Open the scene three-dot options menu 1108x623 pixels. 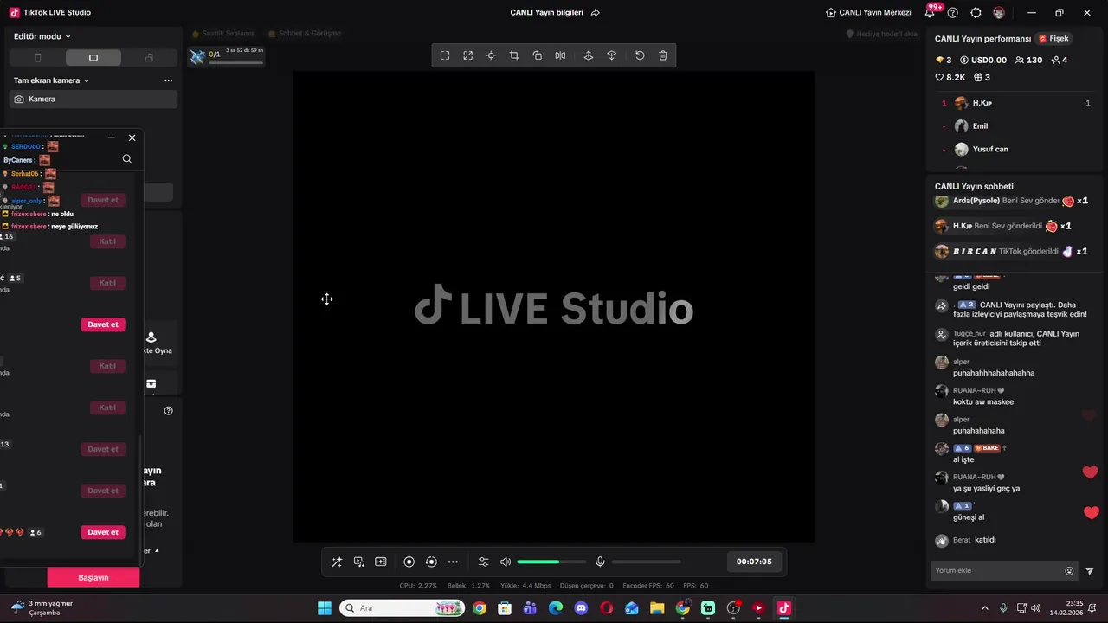coord(168,80)
